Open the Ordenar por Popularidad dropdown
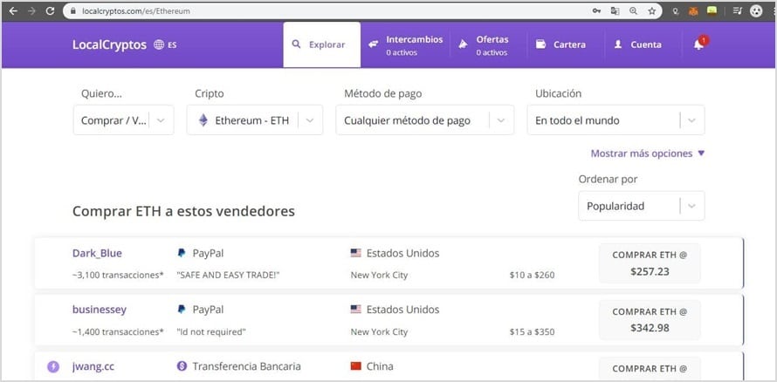 [x=641, y=206]
